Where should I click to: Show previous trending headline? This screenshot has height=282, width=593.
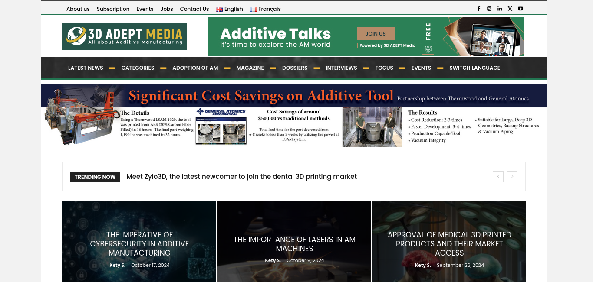click(498, 176)
